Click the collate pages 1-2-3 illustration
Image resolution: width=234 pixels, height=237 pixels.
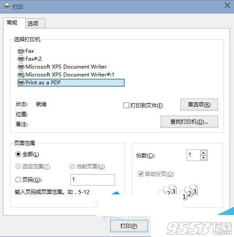click(188, 192)
